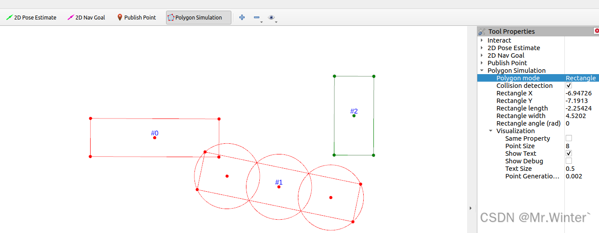The image size is (599, 233).
Task: Open the minus remove-tool dropdown
Action: point(258,18)
